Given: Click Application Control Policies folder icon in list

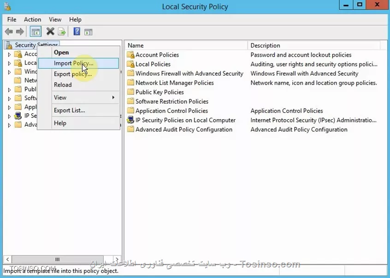Looking at the screenshot, I should click(x=130, y=110).
